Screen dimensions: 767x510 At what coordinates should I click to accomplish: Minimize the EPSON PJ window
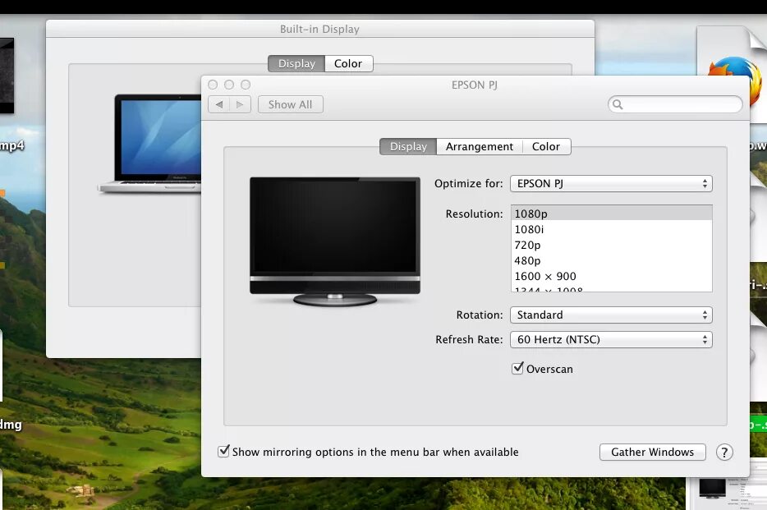(x=229, y=85)
